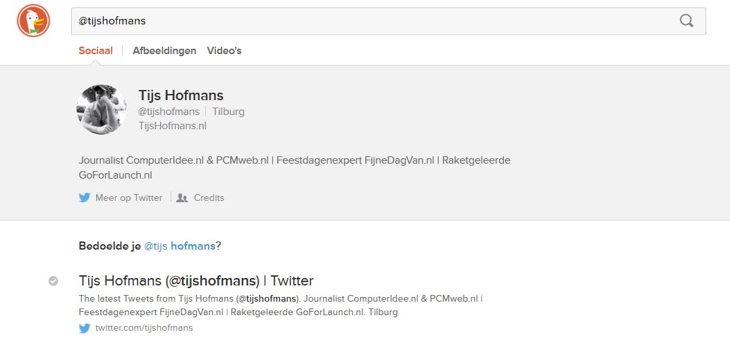Open the Tijs Hofmans Twitter result title
This screenshot has height=347, width=730.
point(196,281)
